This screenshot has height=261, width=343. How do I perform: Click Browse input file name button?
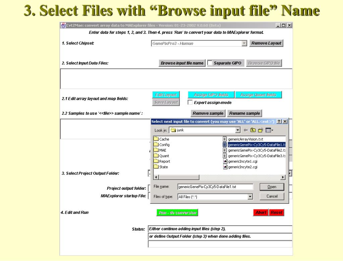point(182,63)
